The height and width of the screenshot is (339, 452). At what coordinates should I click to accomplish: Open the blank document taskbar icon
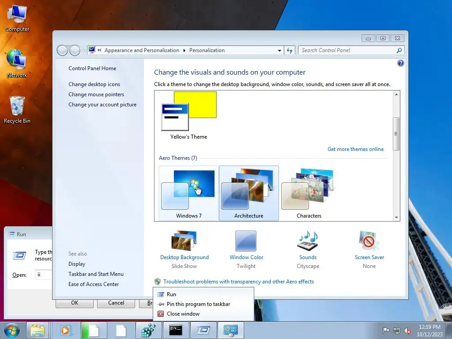pyautogui.click(x=121, y=330)
